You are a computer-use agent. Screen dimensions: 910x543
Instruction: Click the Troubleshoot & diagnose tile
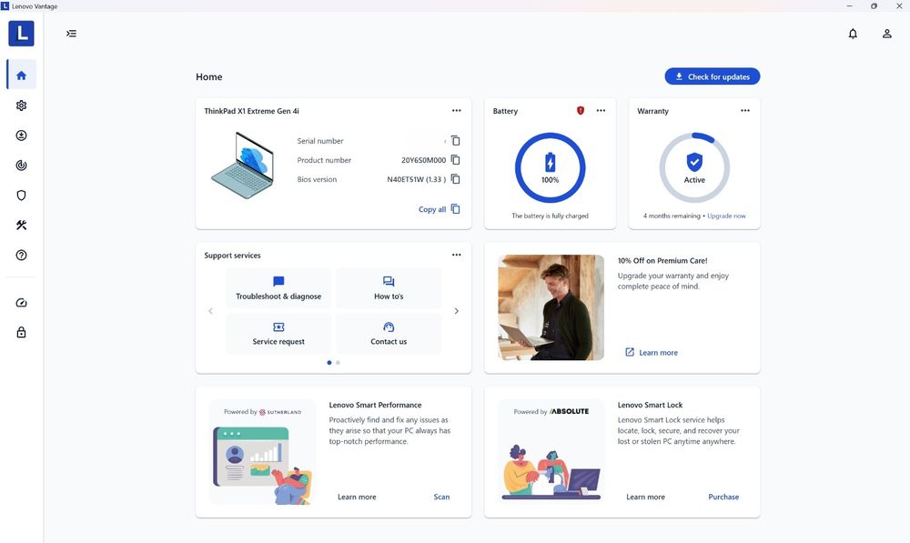pyautogui.click(x=278, y=288)
